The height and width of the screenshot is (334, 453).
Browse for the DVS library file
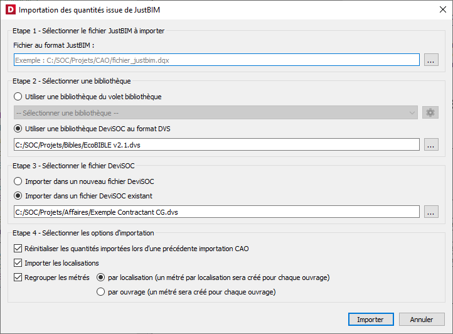pos(431,144)
